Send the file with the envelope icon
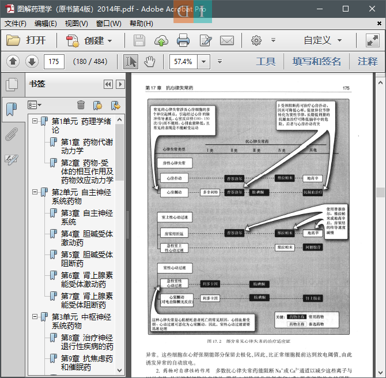Viewport: 386px width, 378px height. click(227, 40)
